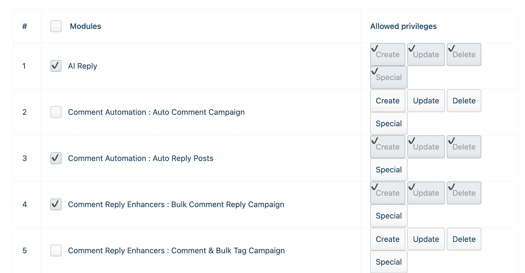Toggle Delete privilege for AI Reply
Screen dimensions: 525x273
click(464, 54)
